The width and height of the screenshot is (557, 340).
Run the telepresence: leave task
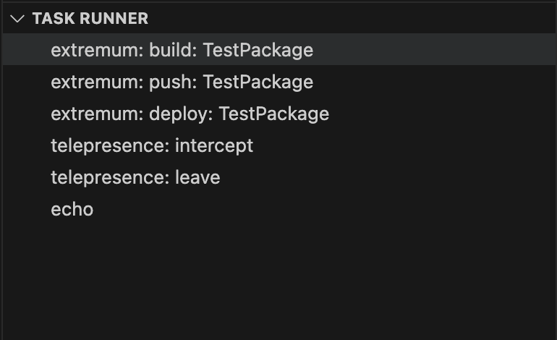tap(135, 178)
